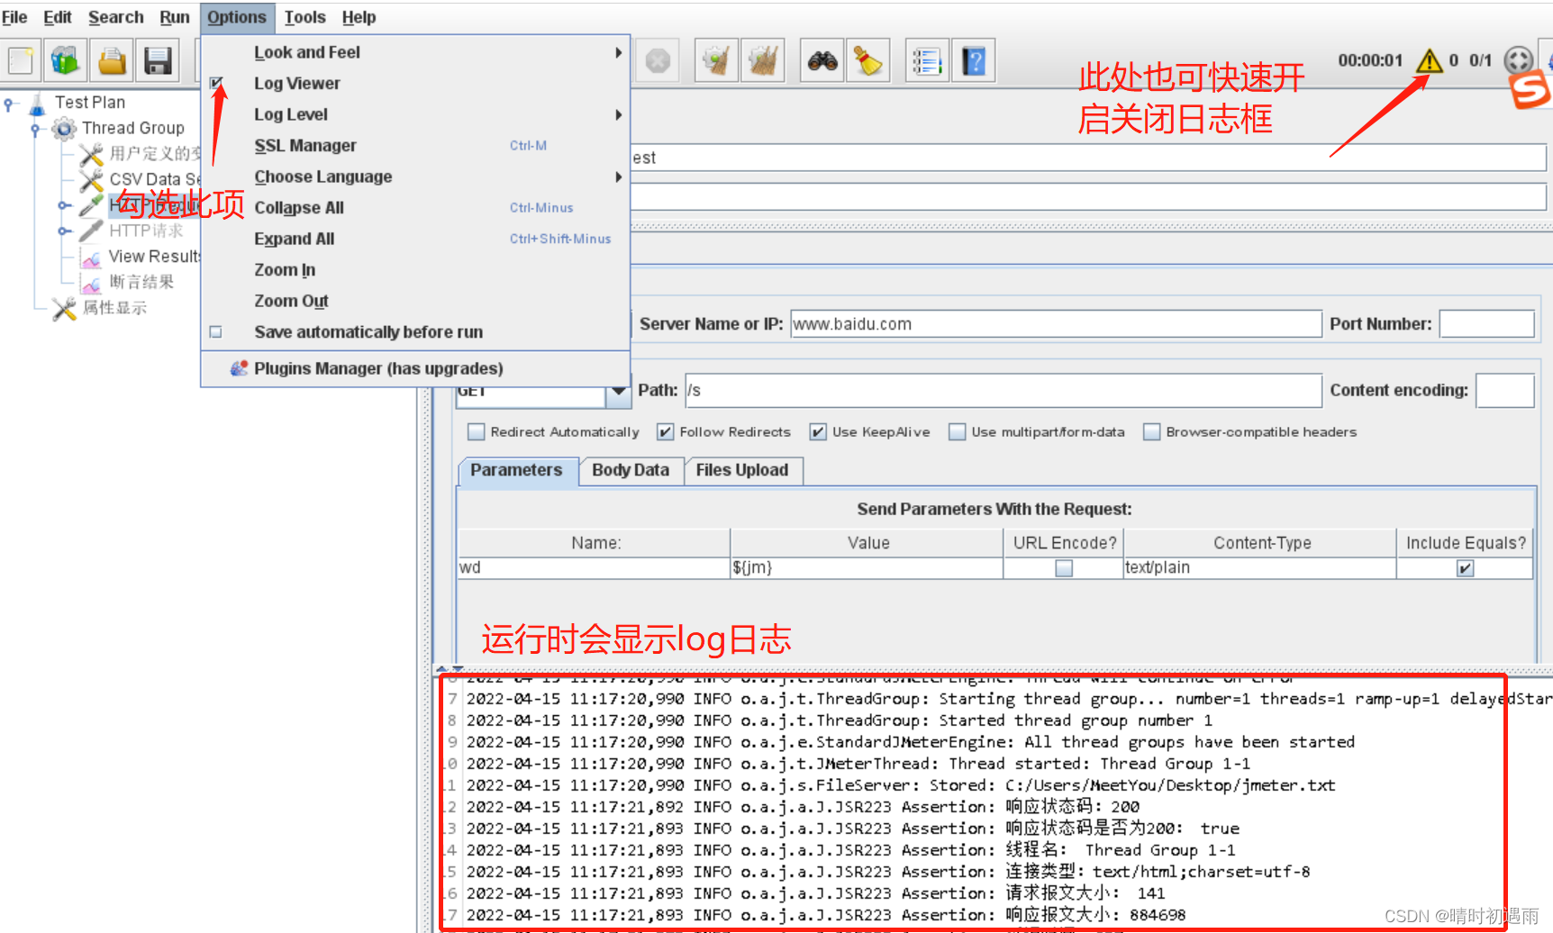Open the Run menu
This screenshot has width=1553, height=933.
pos(175,17)
